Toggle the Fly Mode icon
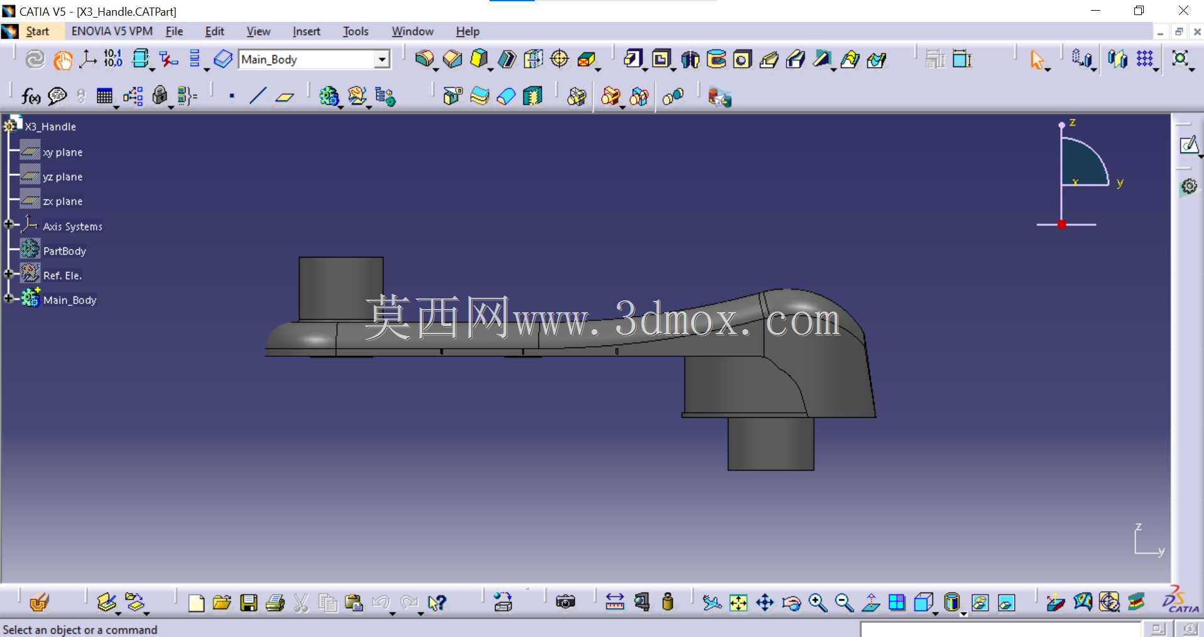 pyautogui.click(x=711, y=603)
